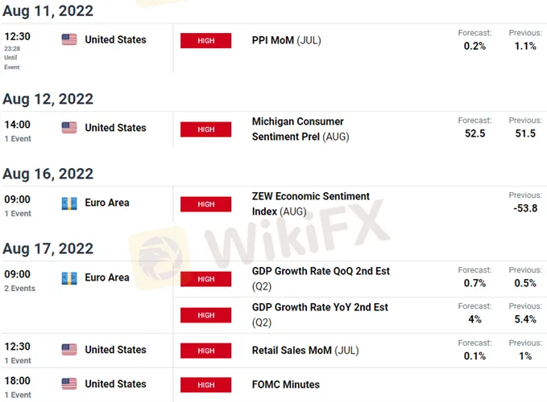Select the Aug 11, 2022 date header
This screenshot has height=402, width=547.
point(48,11)
